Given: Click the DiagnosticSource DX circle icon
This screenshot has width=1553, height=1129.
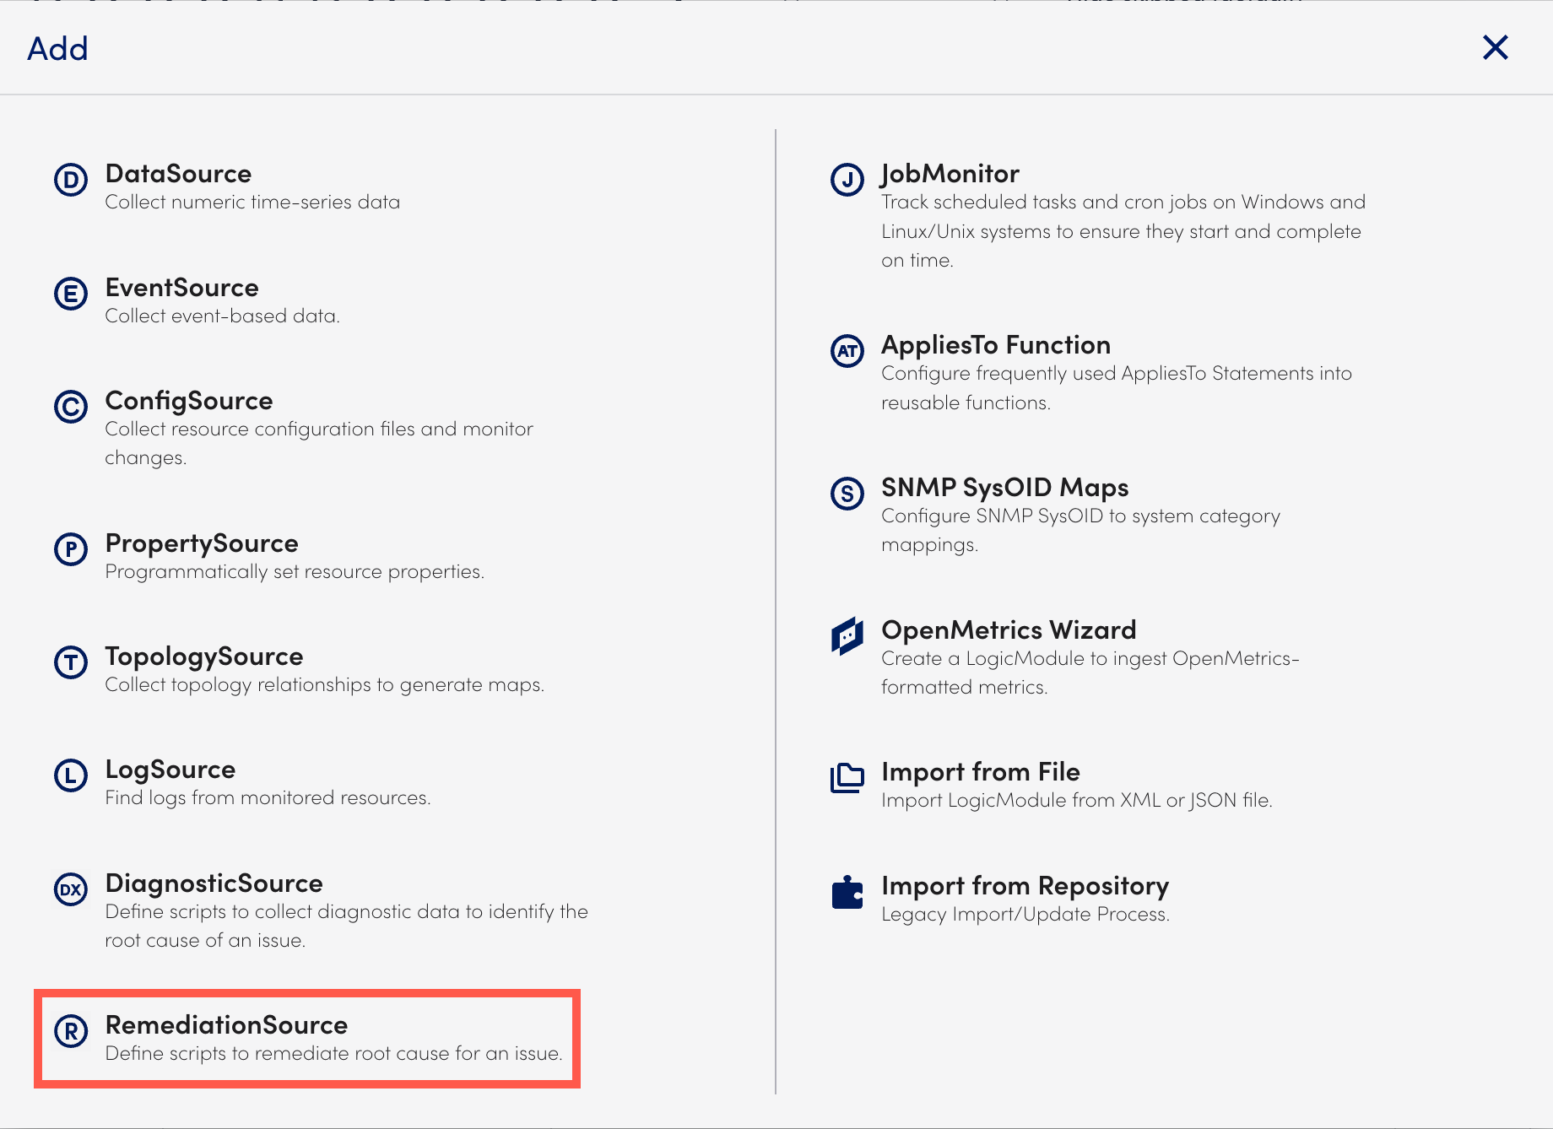Looking at the screenshot, I should pyautogui.click(x=71, y=889).
